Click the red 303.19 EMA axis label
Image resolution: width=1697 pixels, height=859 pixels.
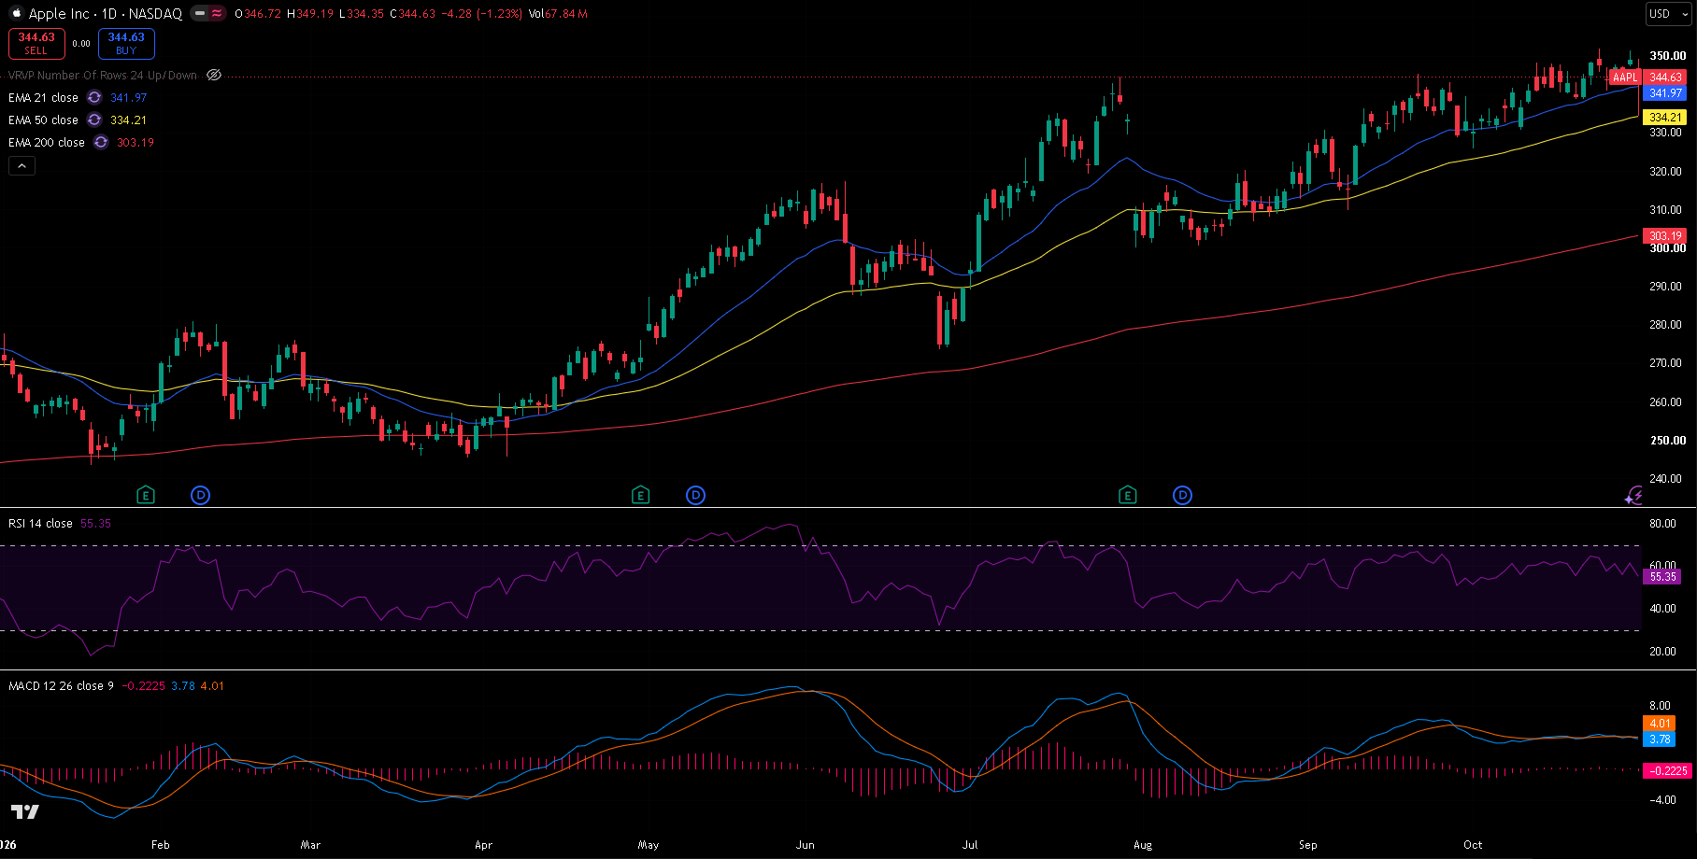click(x=1665, y=236)
